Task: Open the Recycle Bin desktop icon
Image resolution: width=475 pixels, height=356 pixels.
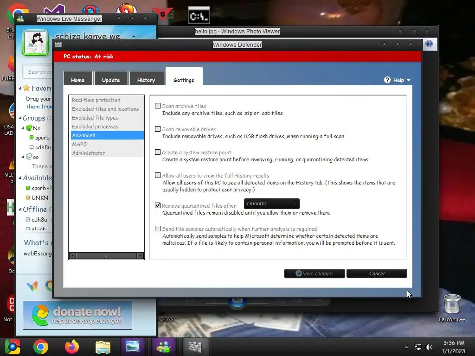Action: [452, 304]
